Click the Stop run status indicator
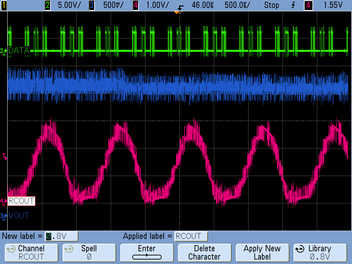The width and height of the screenshot is (352, 264). pos(272,5)
